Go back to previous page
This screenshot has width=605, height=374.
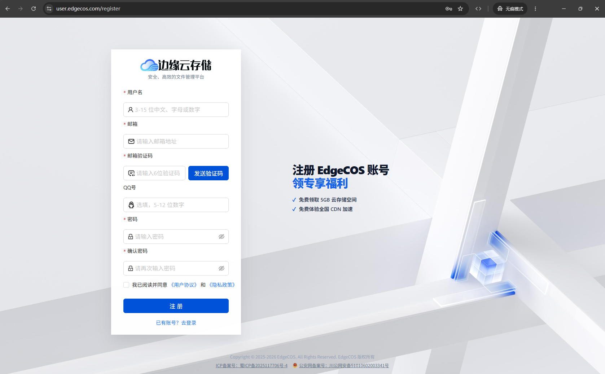pyautogui.click(x=8, y=9)
